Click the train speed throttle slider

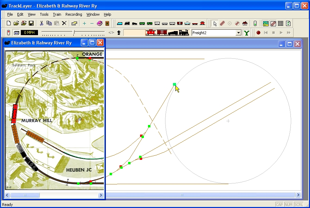(73, 32)
